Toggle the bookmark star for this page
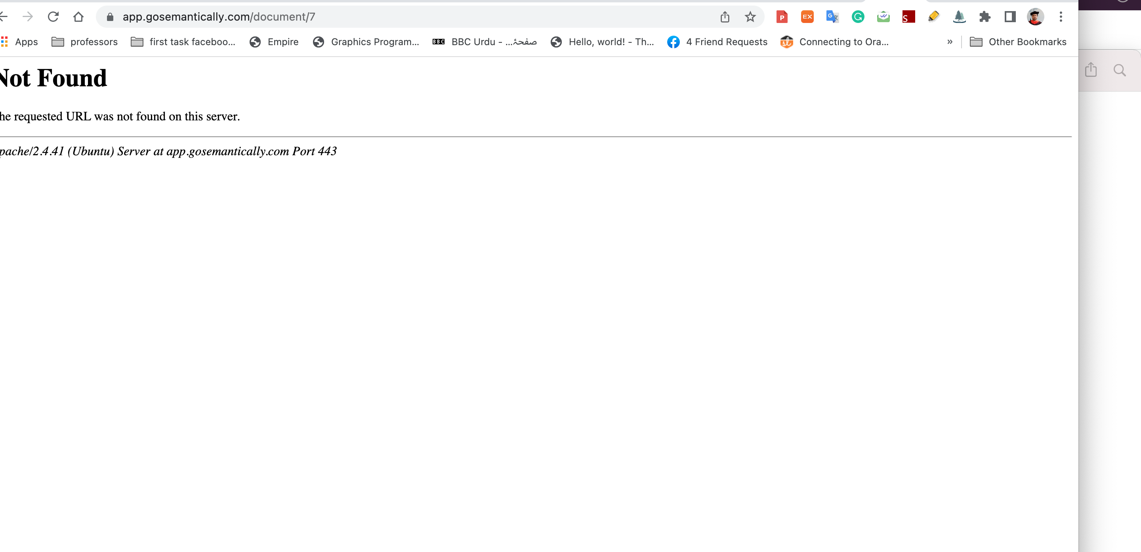This screenshot has height=552, width=1141. click(x=750, y=17)
